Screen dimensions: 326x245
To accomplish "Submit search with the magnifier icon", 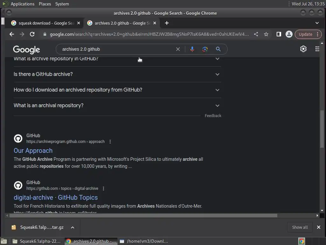I will 218,49.
